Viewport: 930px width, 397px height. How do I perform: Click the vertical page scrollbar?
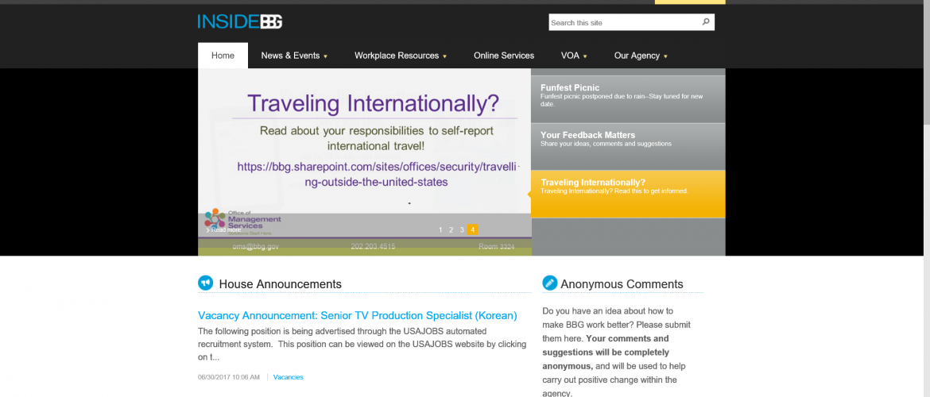[927, 198]
